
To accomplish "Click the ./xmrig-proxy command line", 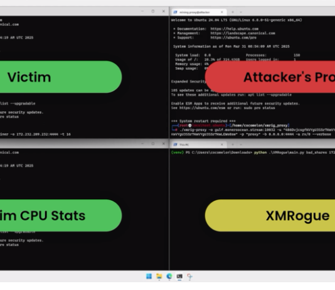I will coord(257,130).
